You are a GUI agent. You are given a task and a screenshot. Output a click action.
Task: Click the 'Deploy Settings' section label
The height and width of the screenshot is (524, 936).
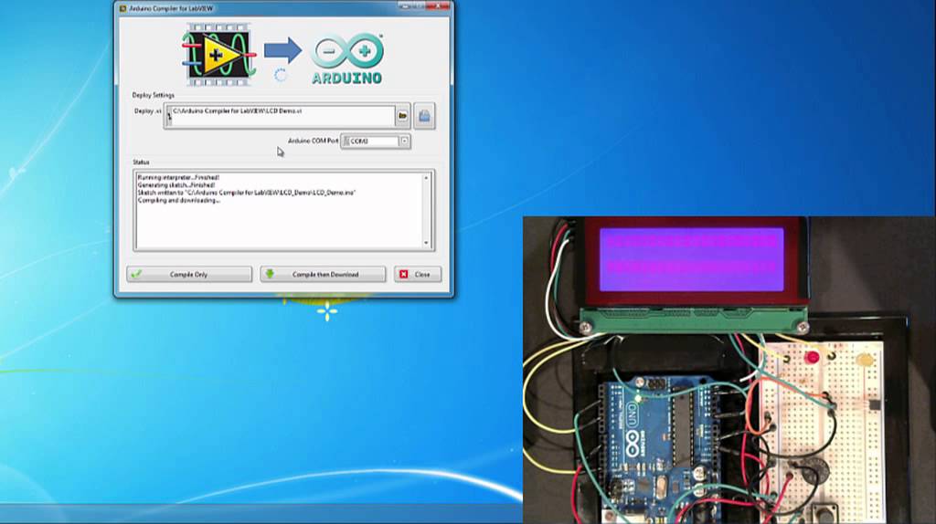[x=154, y=95]
